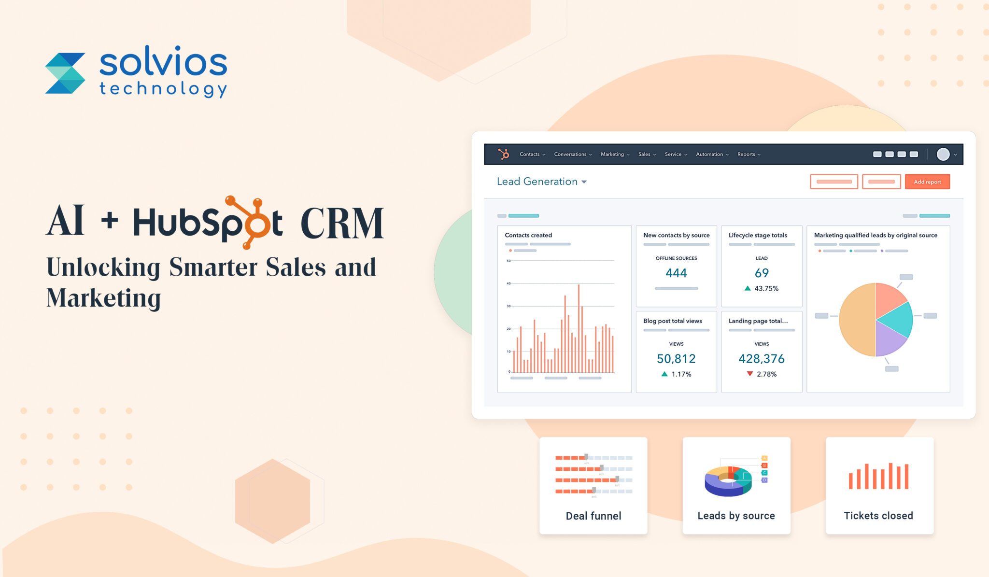
Task: Expand the avatar chevron menu
Action: click(x=955, y=155)
